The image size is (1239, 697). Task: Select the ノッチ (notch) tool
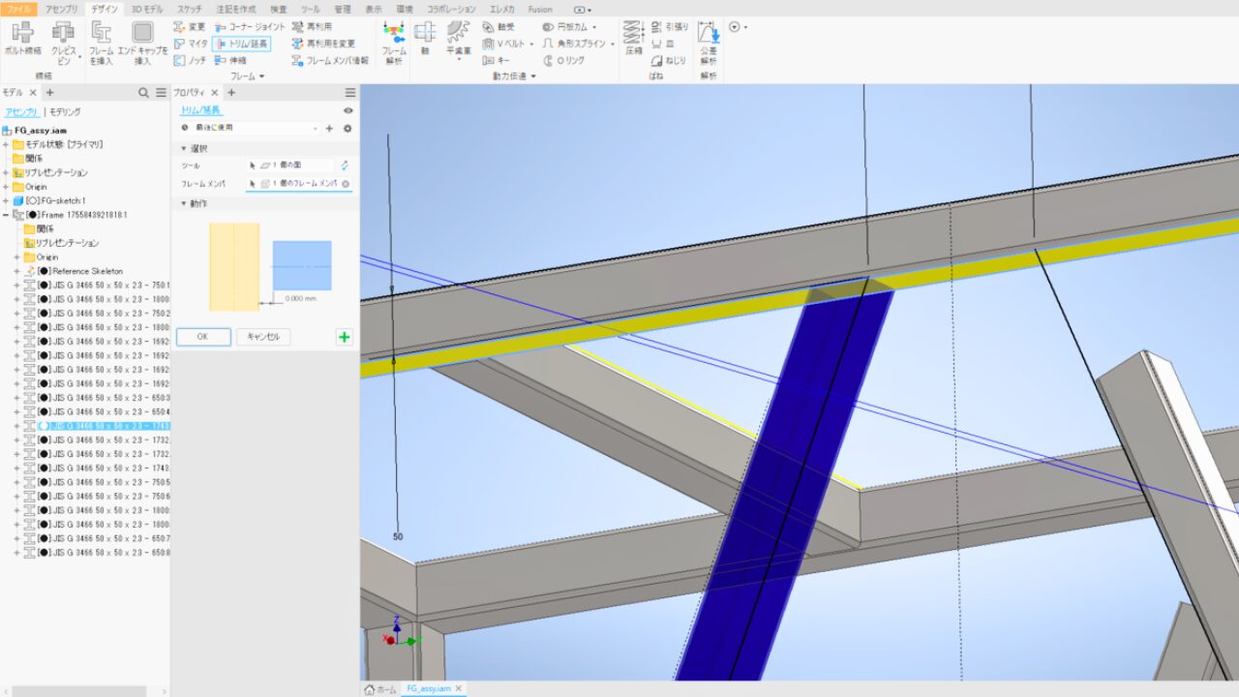click(191, 60)
